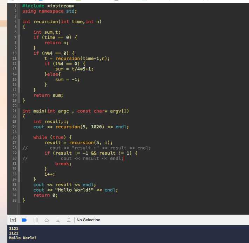
Task: Click the uncommented 'cout << result << endl;' on line 35
Action: [65, 185]
